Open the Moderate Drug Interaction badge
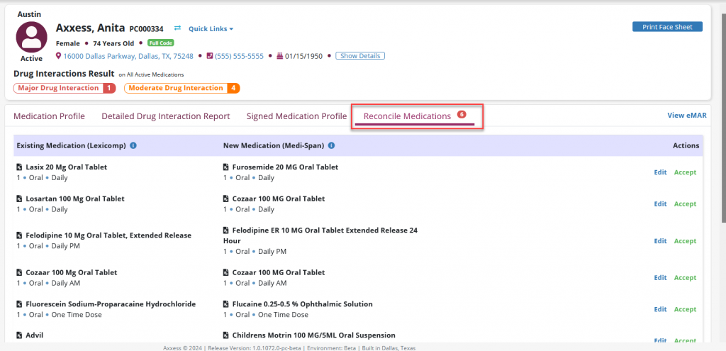The height and width of the screenshot is (351, 726). (181, 88)
